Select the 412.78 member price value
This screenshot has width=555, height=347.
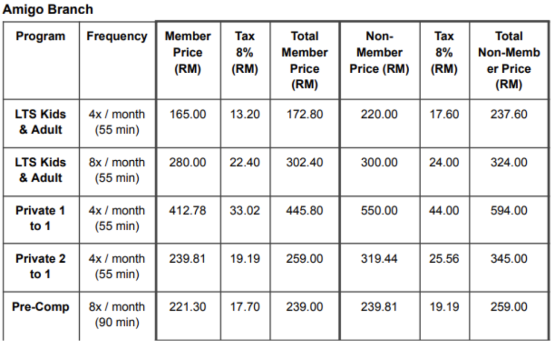tap(188, 211)
